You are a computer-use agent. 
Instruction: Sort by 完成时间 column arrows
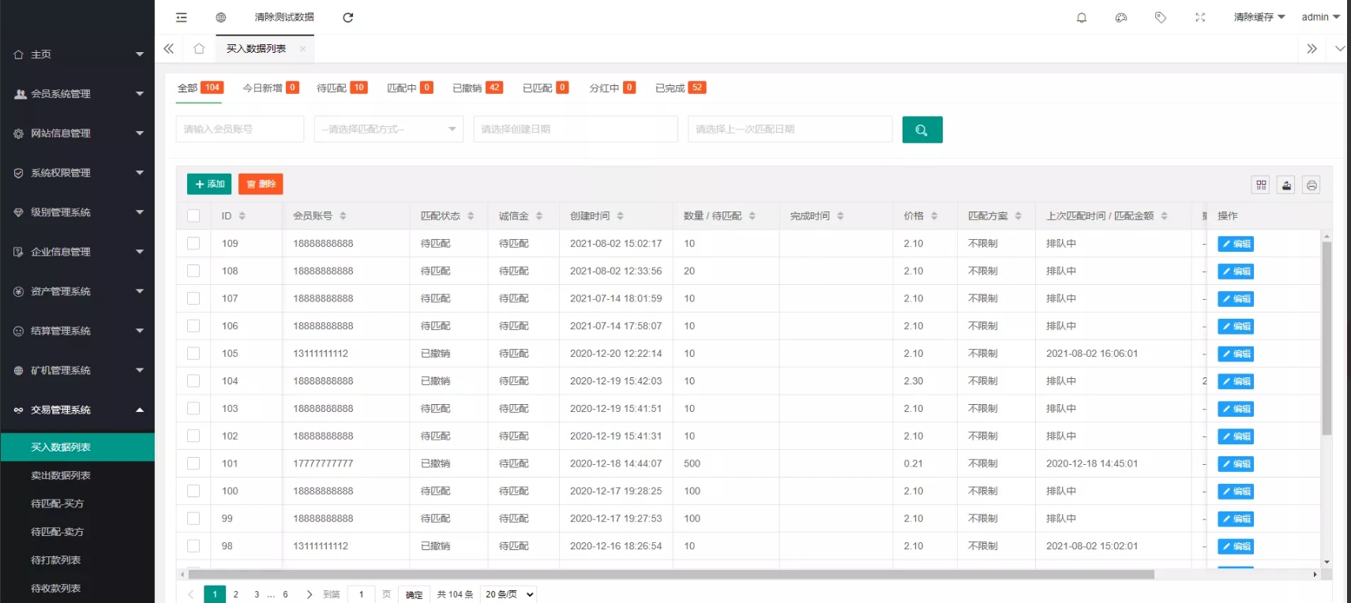pyautogui.click(x=841, y=216)
